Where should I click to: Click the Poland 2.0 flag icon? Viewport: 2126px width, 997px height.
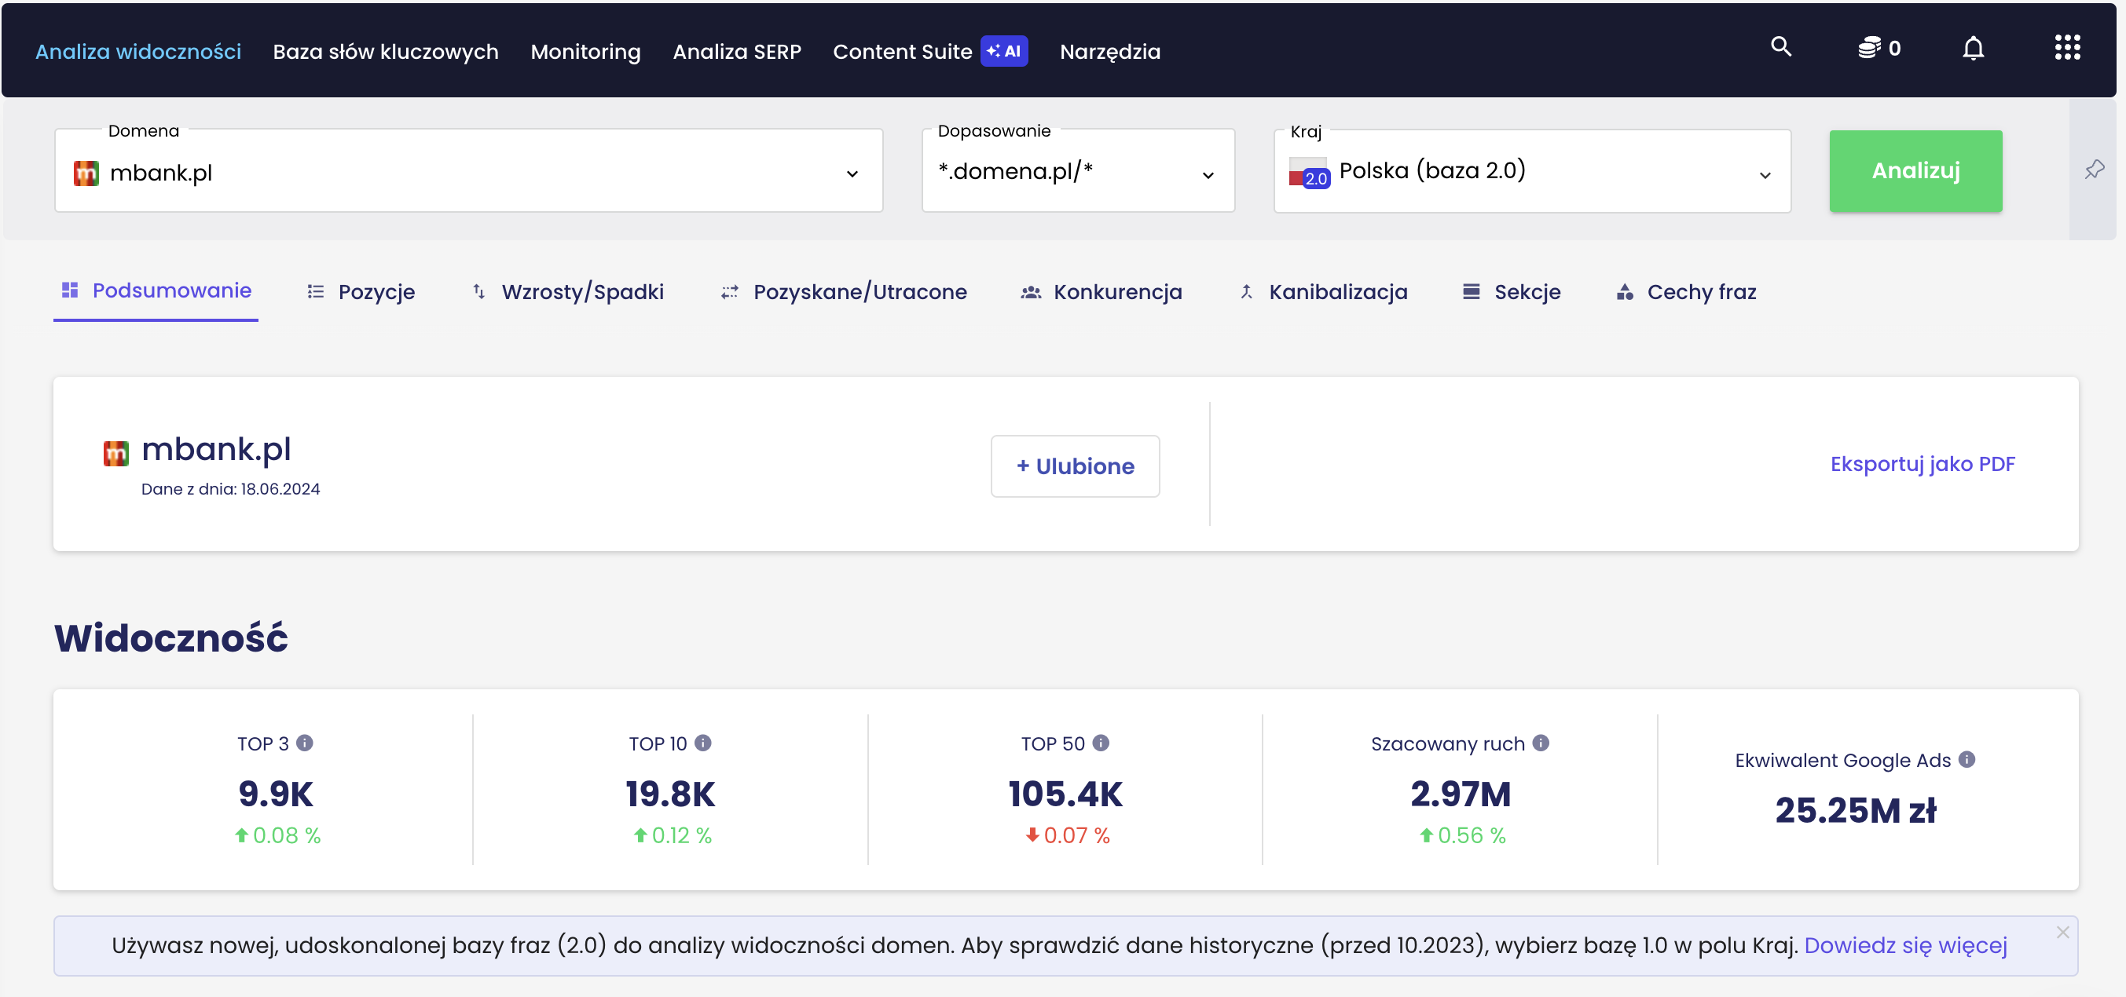(x=1309, y=173)
